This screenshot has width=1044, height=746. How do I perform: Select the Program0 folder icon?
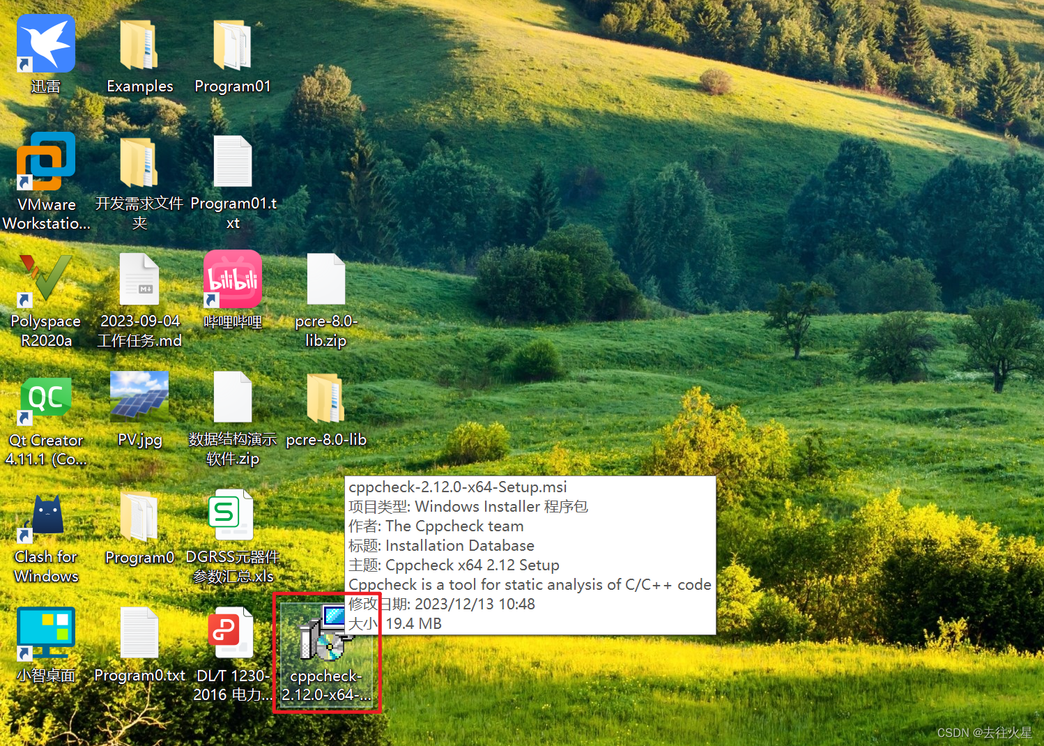(139, 516)
